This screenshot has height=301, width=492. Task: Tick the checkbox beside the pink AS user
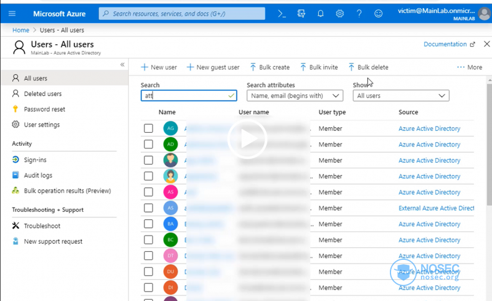click(x=148, y=192)
